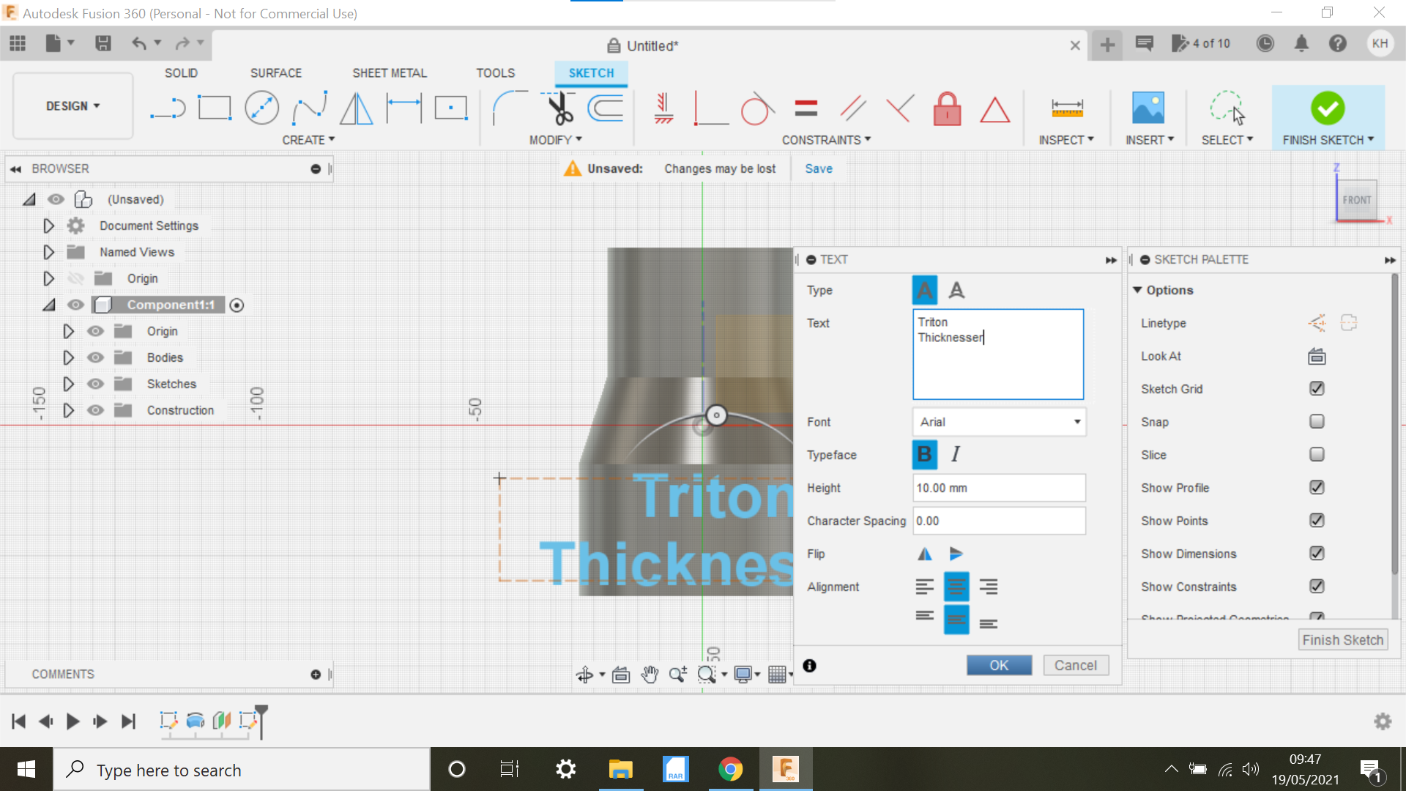Click Cancel in the Text dialog

1076,665
